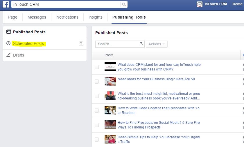
Task: Click the business book post thumbnail
Action: [110, 96]
